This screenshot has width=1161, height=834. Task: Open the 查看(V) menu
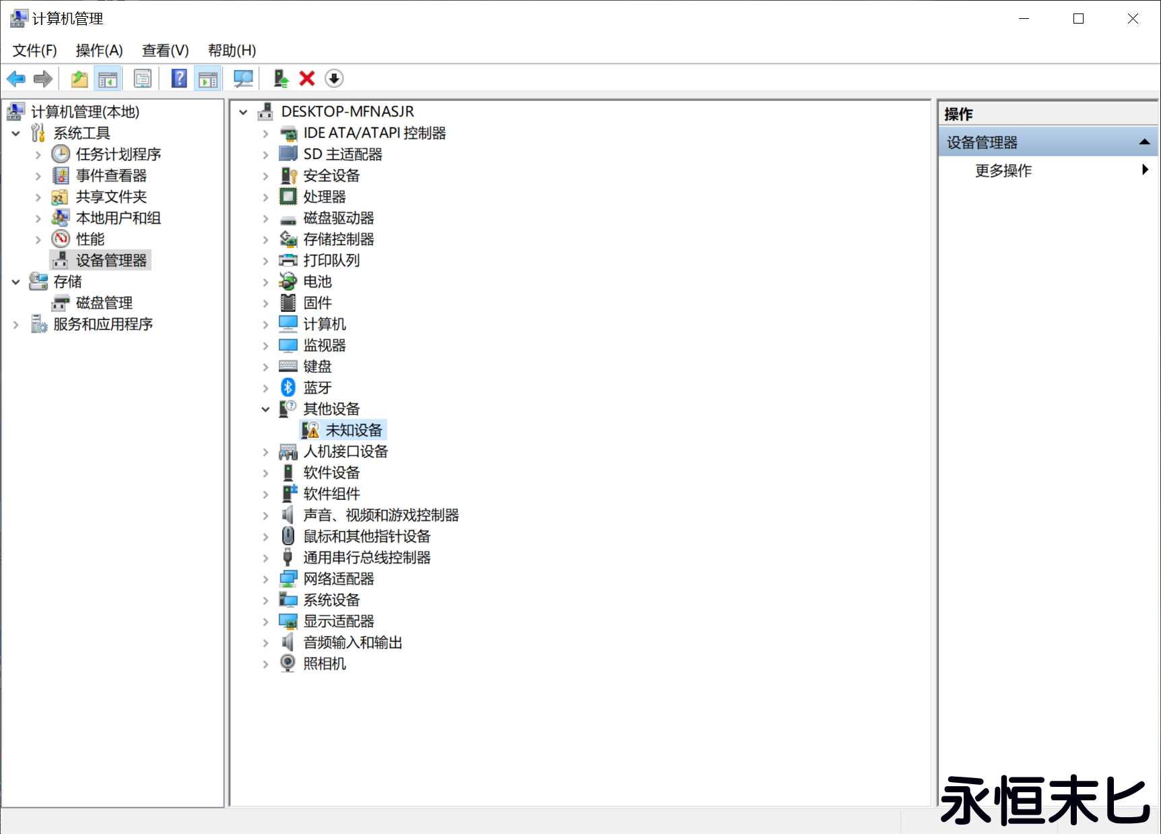point(164,50)
